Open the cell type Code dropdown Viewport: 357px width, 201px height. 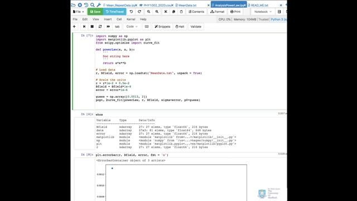[132, 27]
